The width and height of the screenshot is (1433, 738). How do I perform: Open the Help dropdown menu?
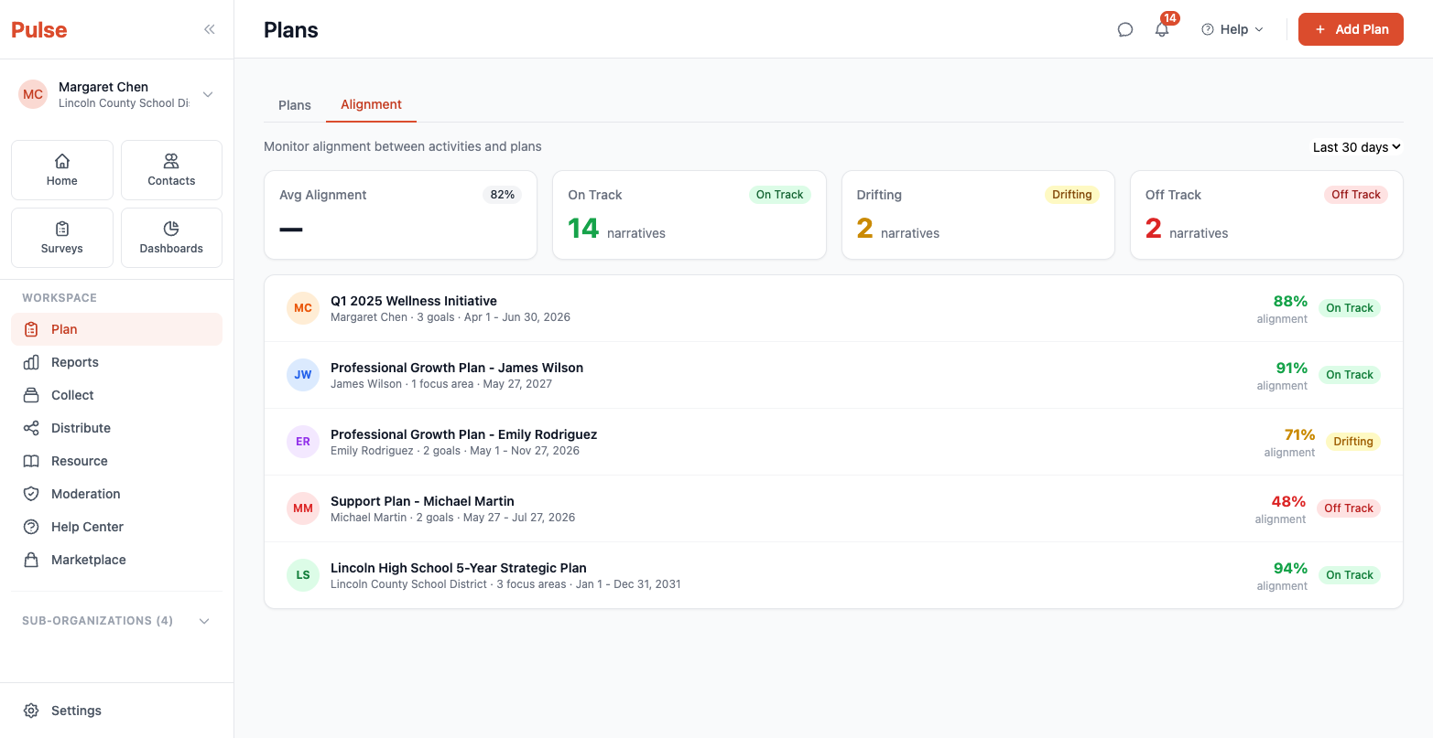1232,29
